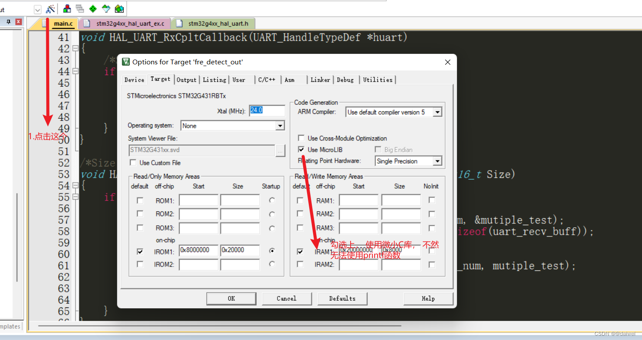Click the Select Software Packs funnel icon
Image resolution: width=642 pixels, height=340 pixels.
106,8
